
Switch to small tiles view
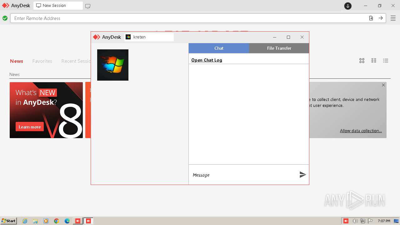[374, 61]
